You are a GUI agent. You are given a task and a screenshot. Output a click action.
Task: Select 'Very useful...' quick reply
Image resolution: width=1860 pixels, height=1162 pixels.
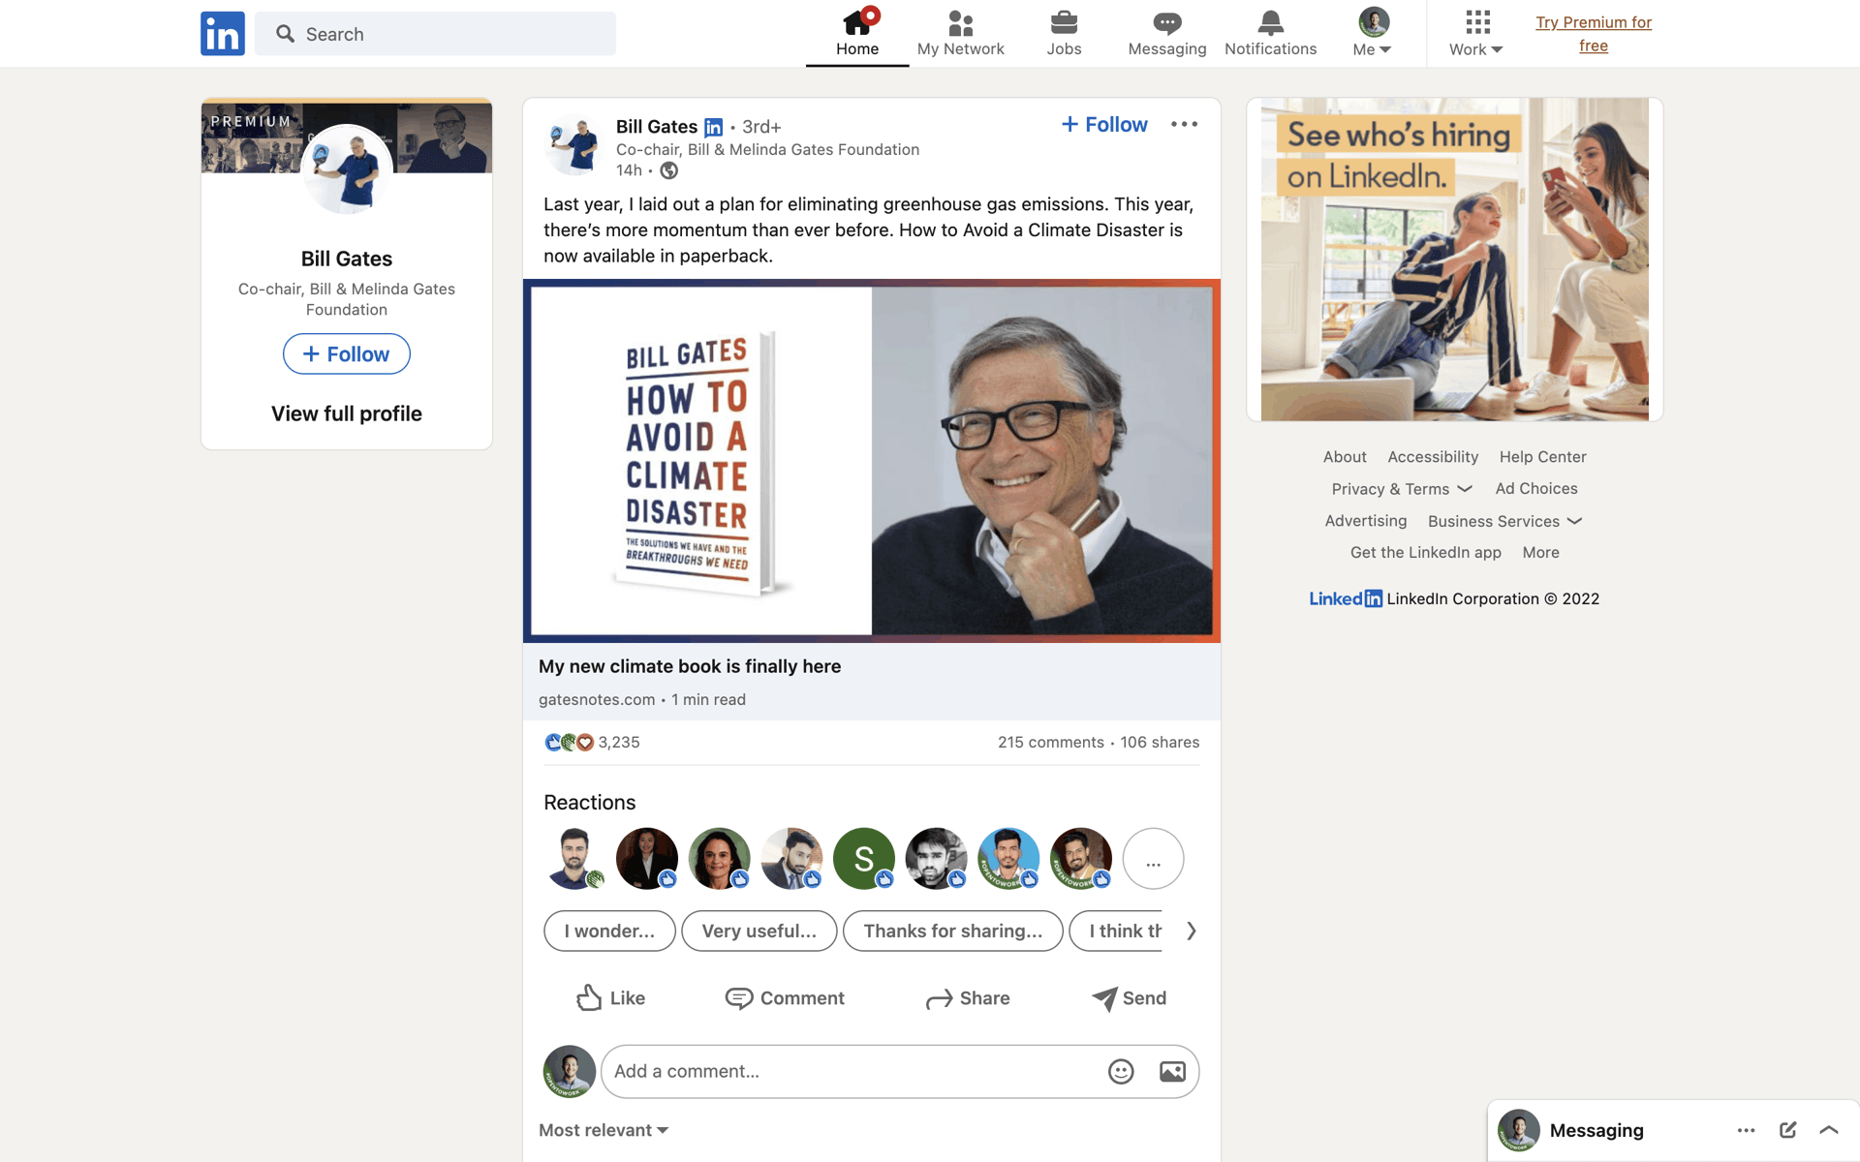[759, 931]
